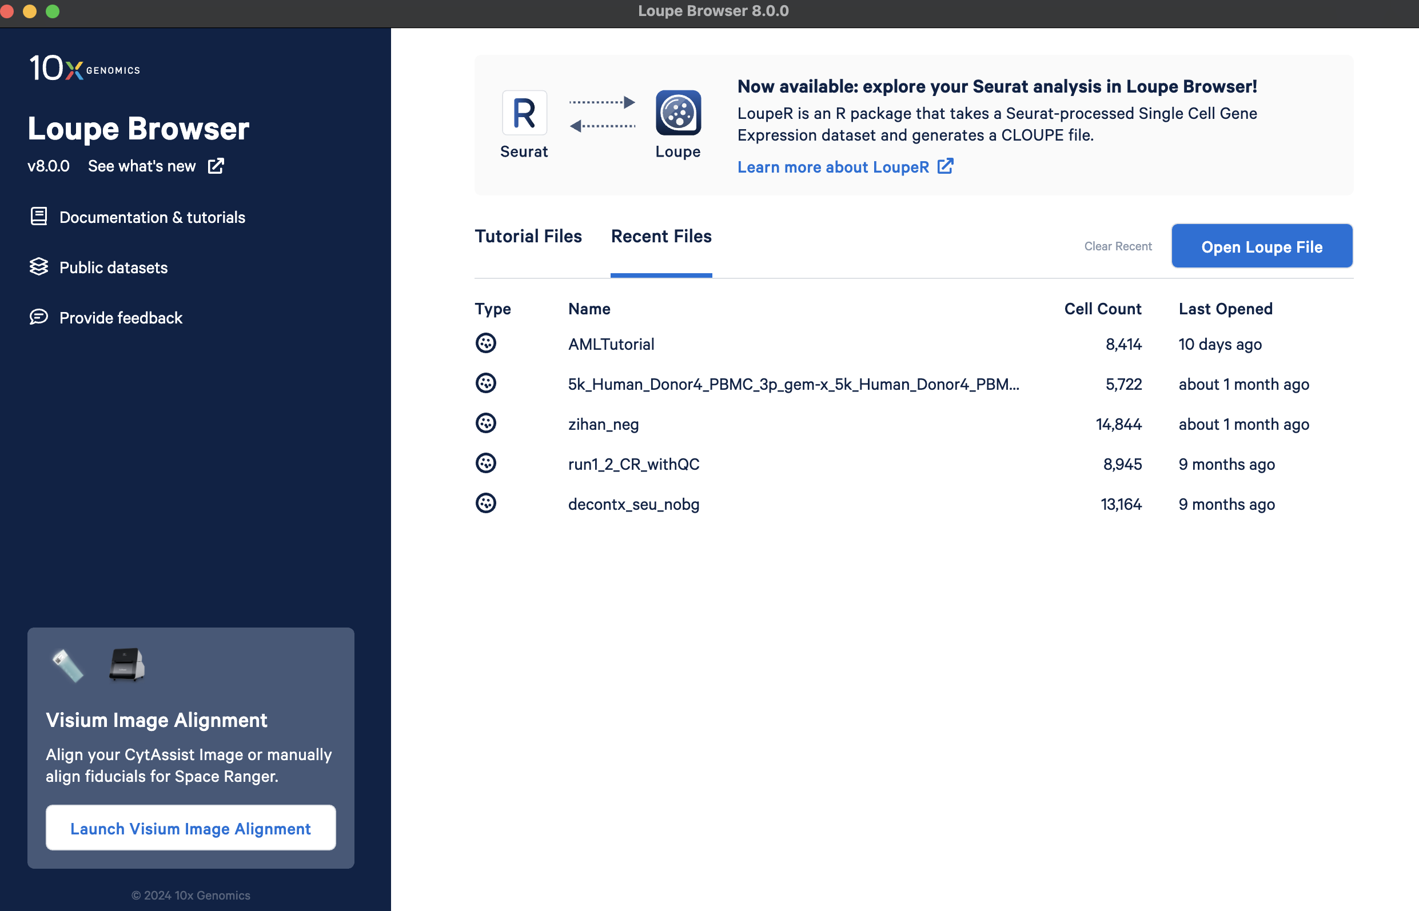This screenshot has width=1419, height=911.
Task: Open Provide feedback
Action: point(121,318)
